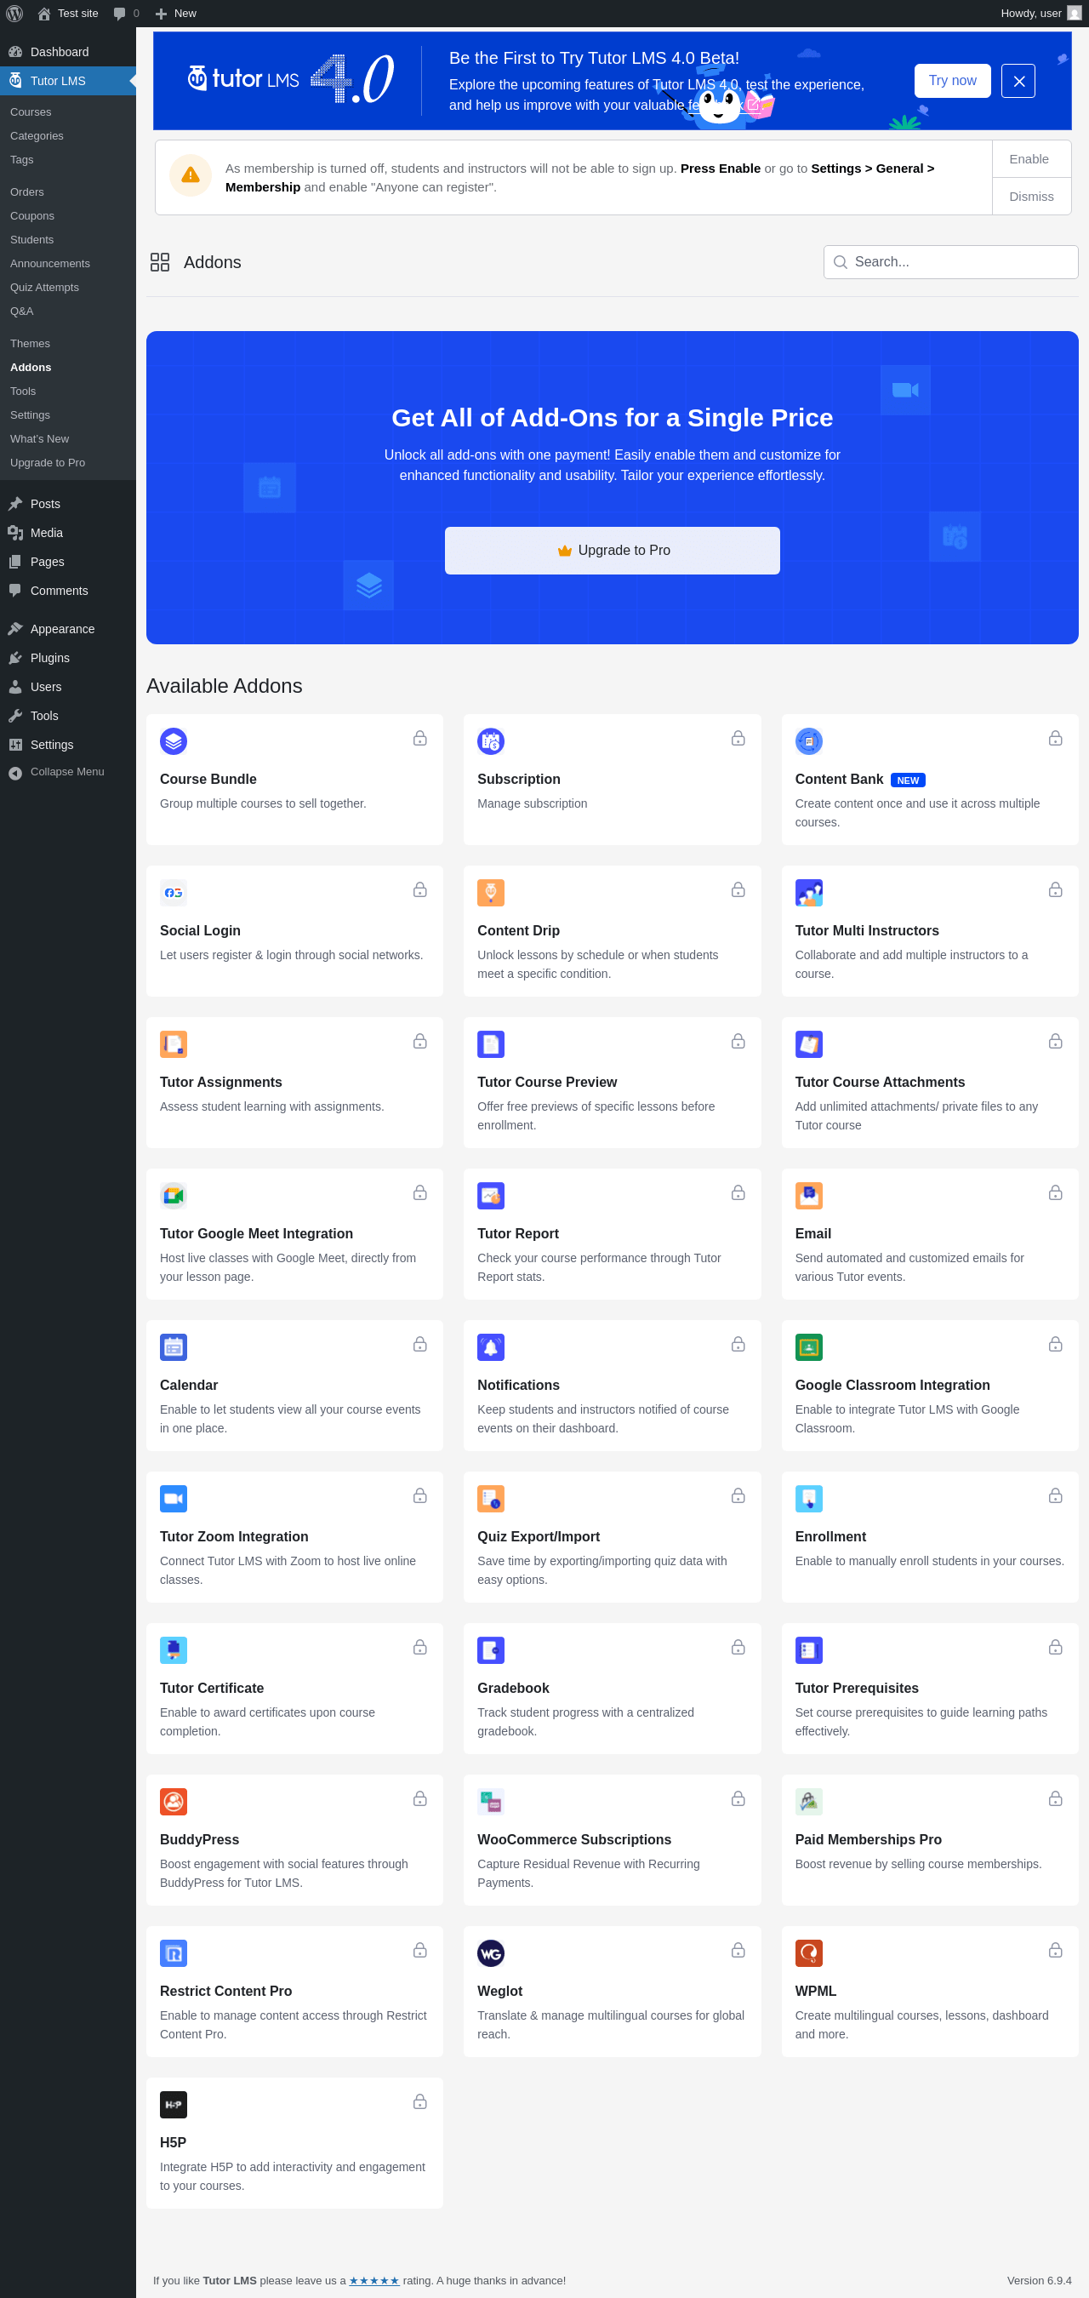Screen dimensions: 1089x2298
Task: Click the WooCommerce Subscriptions icon
Action: coord(491,1802)
